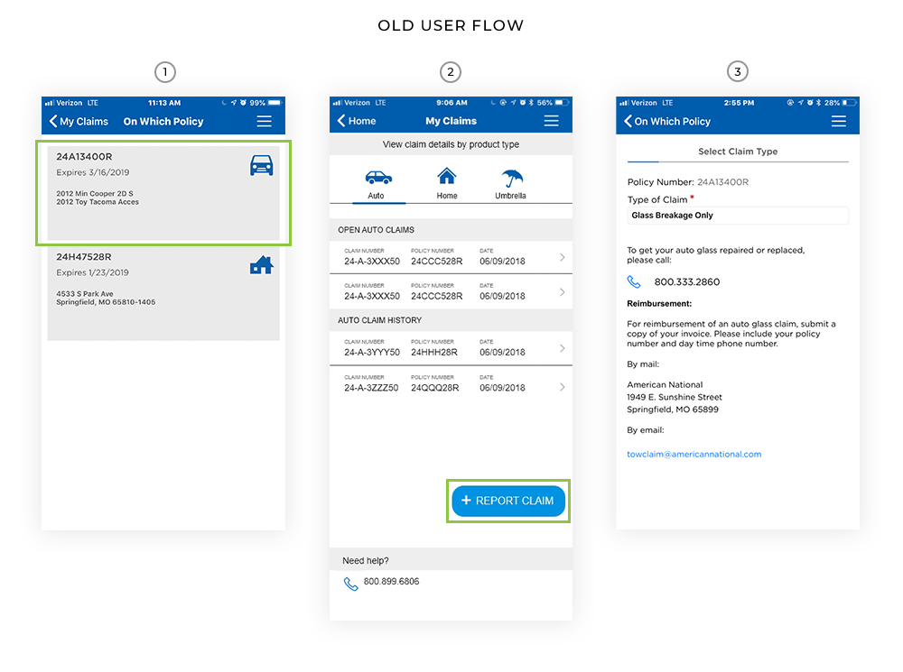Select the Auto car icon under claim types
Screen dimensions: 903x672
click(377, 178)
